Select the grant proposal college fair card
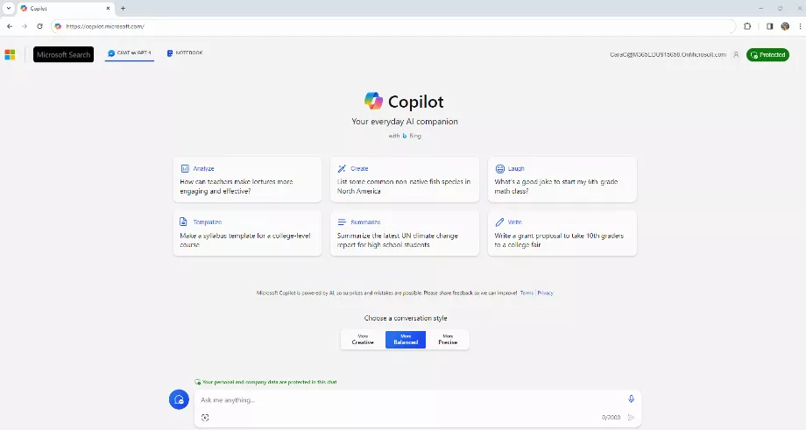The height and width of the screenshot is (430, 806). pos(562,233)
